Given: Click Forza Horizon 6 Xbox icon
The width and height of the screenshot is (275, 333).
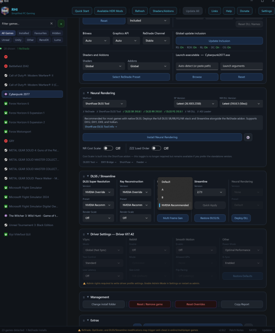Looking at the screenshot, I should 6,103.
